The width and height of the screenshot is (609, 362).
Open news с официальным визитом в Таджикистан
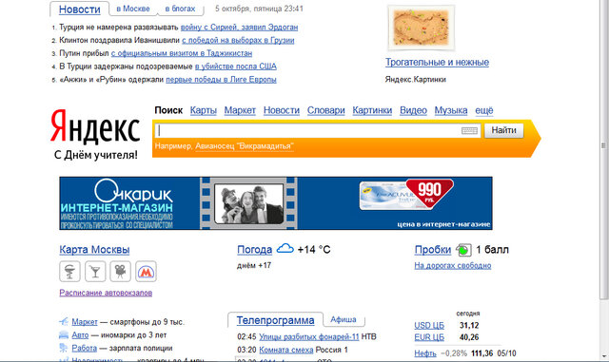(182, 53)
